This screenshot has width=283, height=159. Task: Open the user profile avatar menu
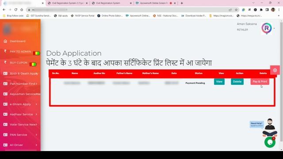pyautogui.click(x=267, y=28)
